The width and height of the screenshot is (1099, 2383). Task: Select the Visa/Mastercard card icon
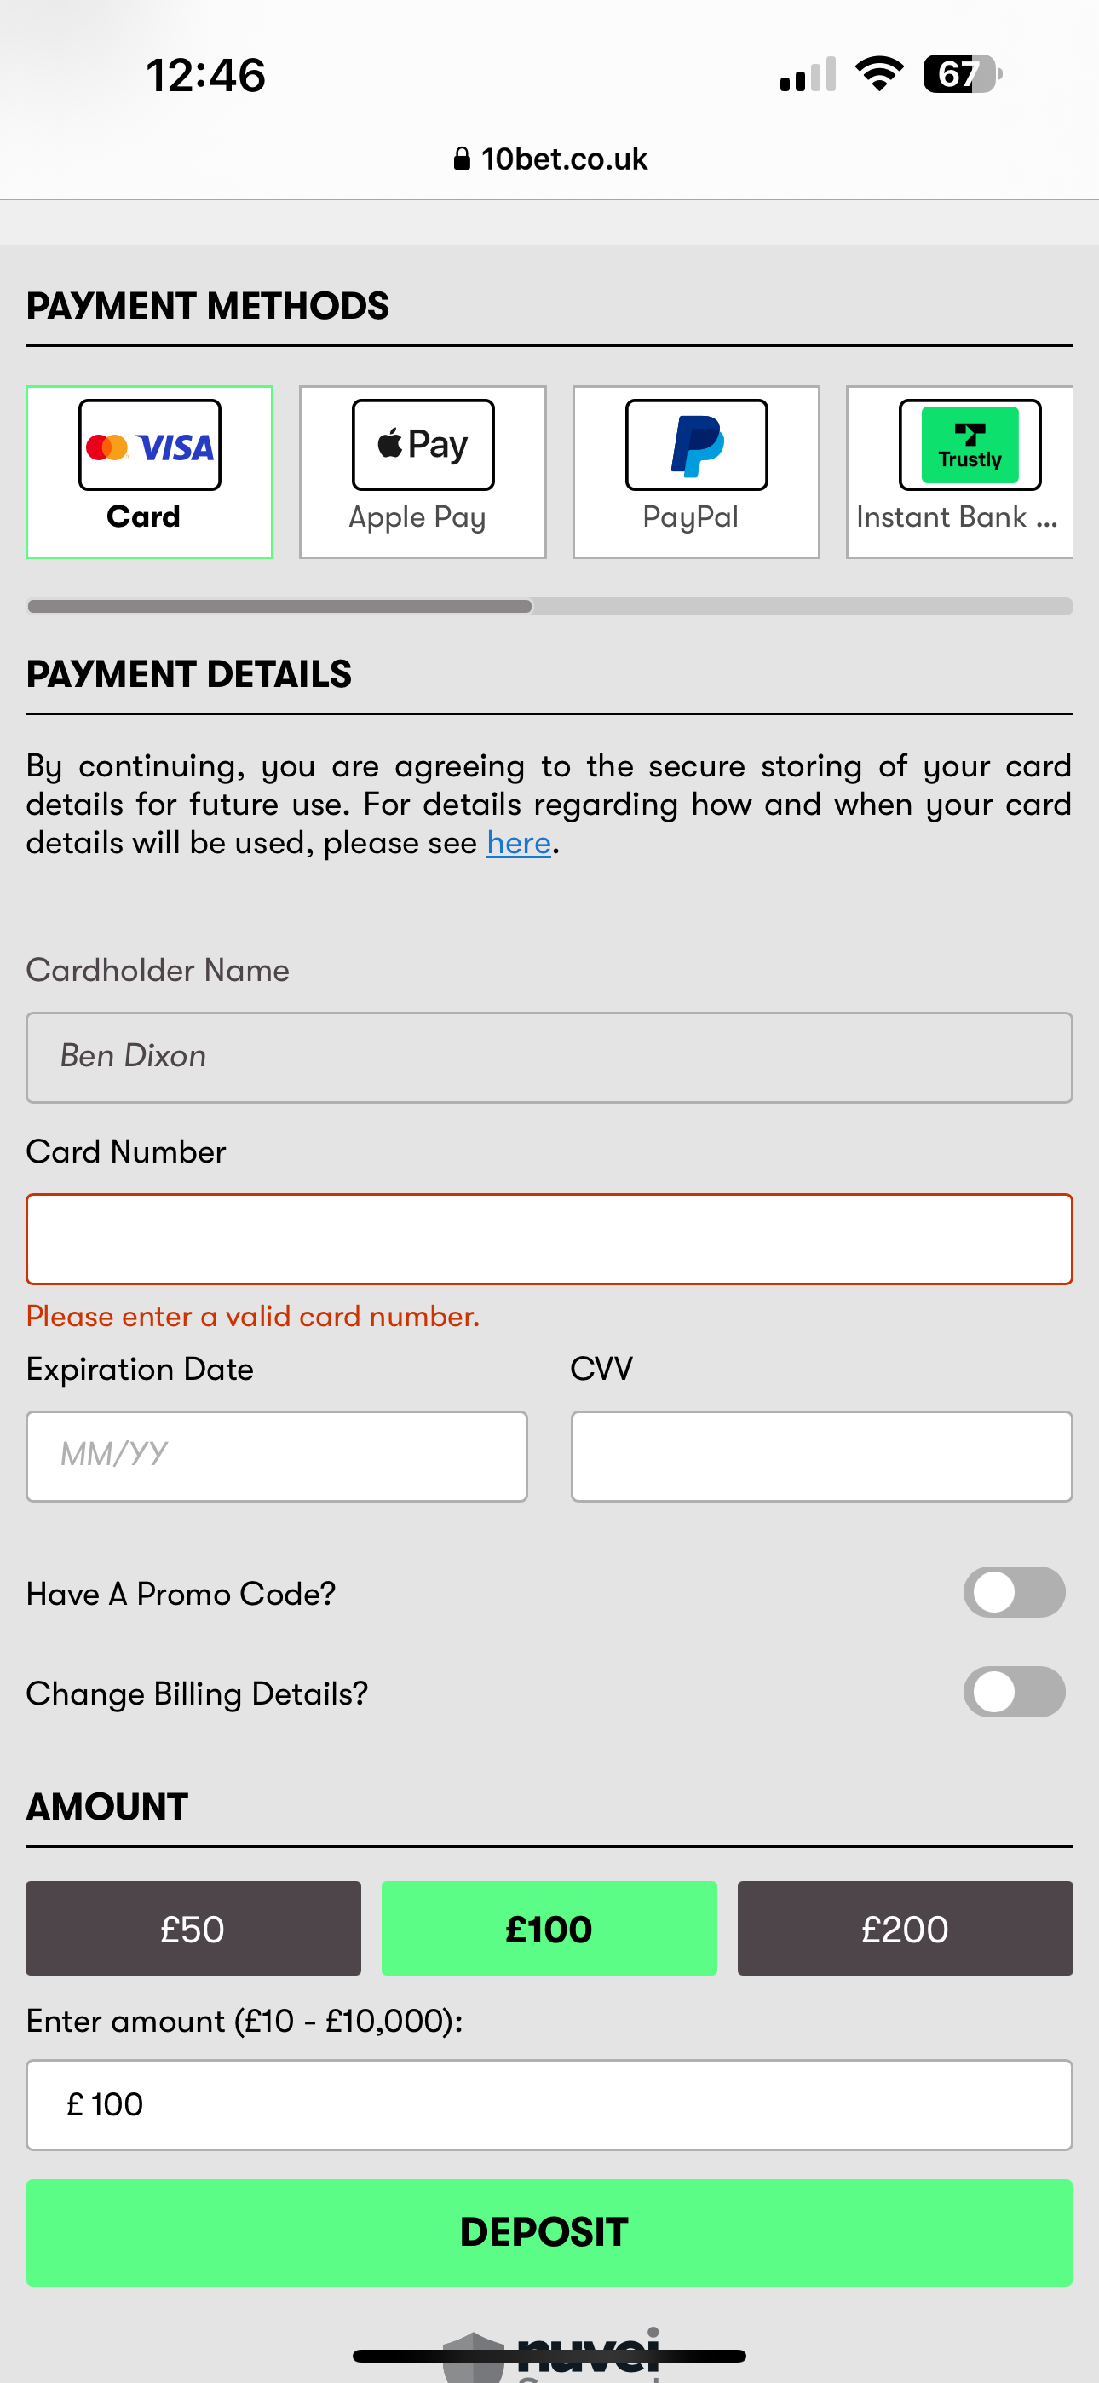pos(150,445)
